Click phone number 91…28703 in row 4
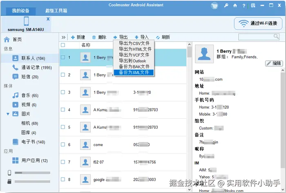The height and width of the screenshot is (193, 286). (145, 110)
